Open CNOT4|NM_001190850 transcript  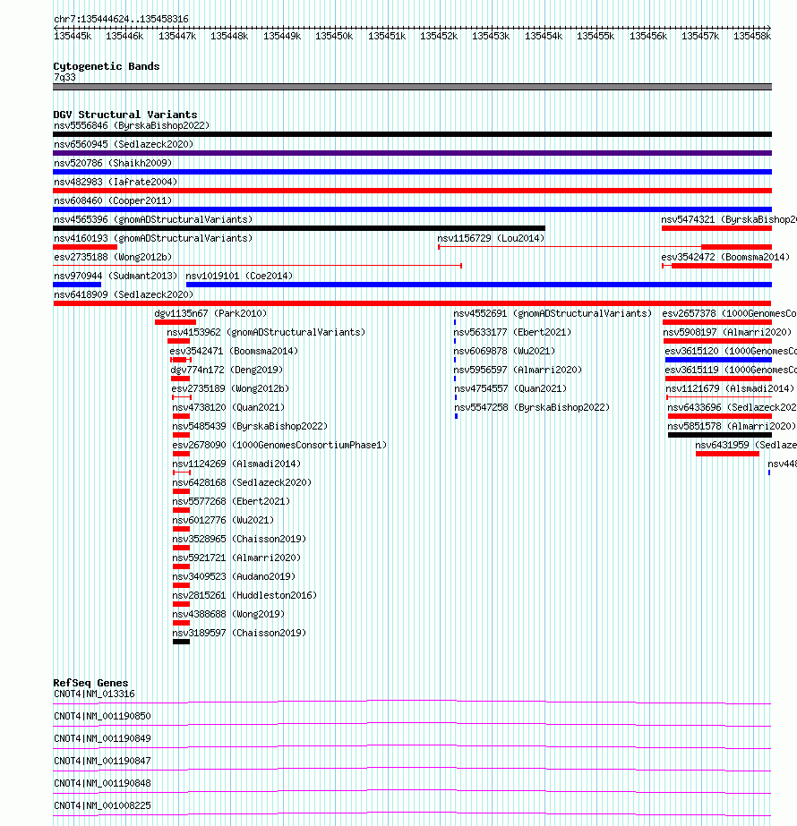click(102, 717)
